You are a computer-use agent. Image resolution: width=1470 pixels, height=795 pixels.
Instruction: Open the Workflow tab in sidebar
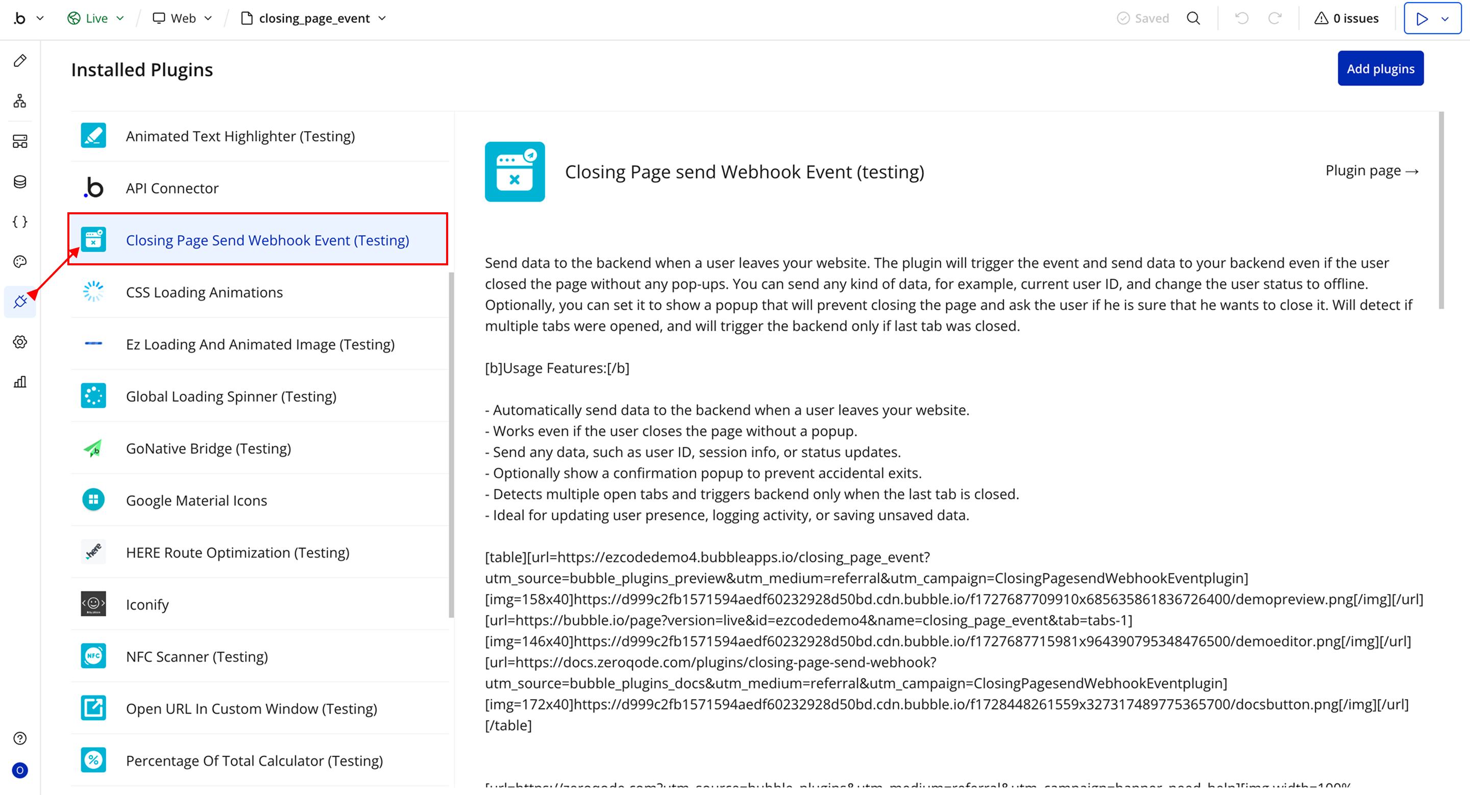20,101
